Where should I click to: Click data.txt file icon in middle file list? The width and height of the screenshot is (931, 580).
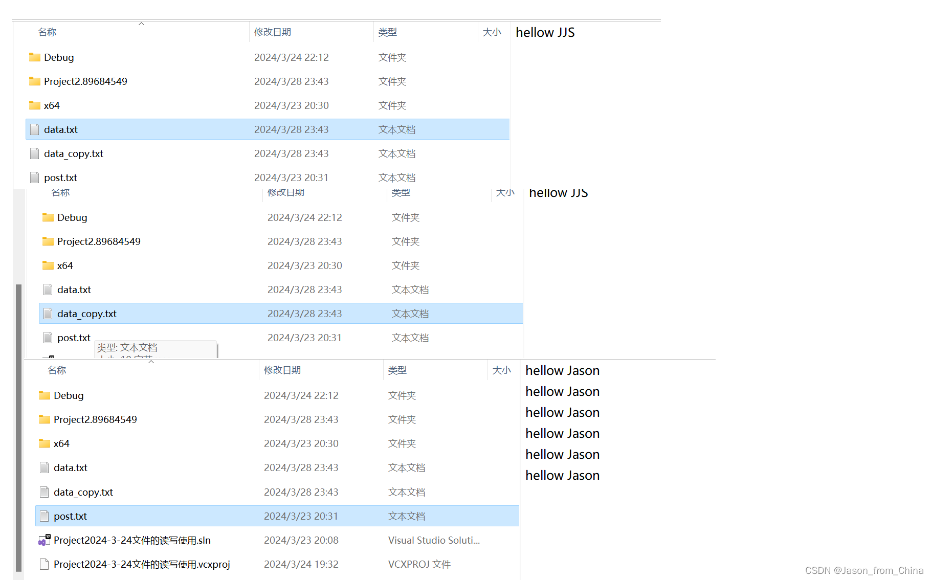point(48,289)
